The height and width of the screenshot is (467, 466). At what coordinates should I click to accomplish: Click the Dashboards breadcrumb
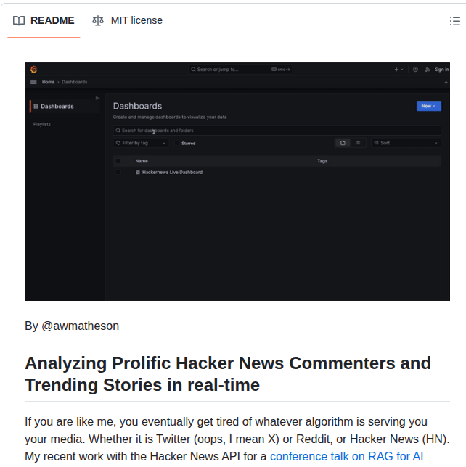[x=75, y=82]
